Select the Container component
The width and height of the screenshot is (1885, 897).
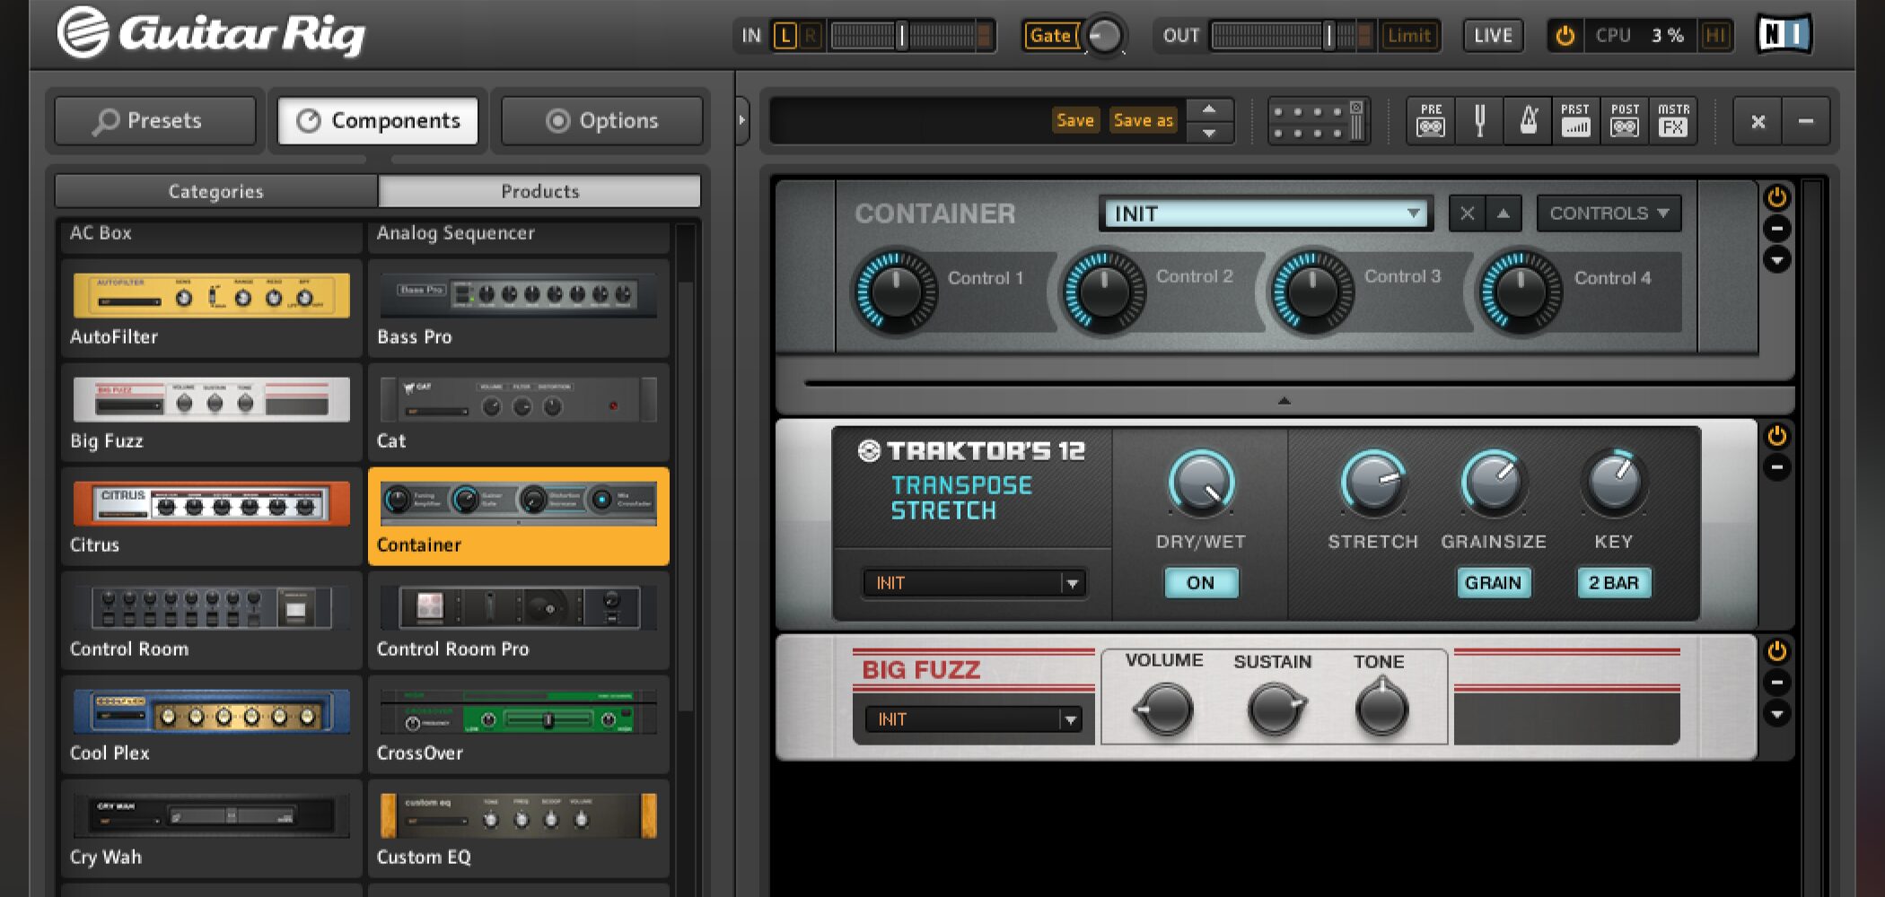tap(519, 517)
